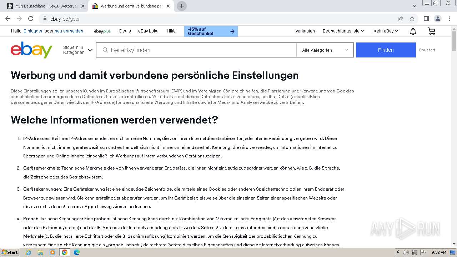The height and width of the screenshot is (257, 457).
Task: Open Chrome three-dot menu
Action: 449,19
